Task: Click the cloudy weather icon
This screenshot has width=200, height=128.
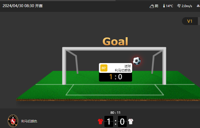Action: (152, 6)
